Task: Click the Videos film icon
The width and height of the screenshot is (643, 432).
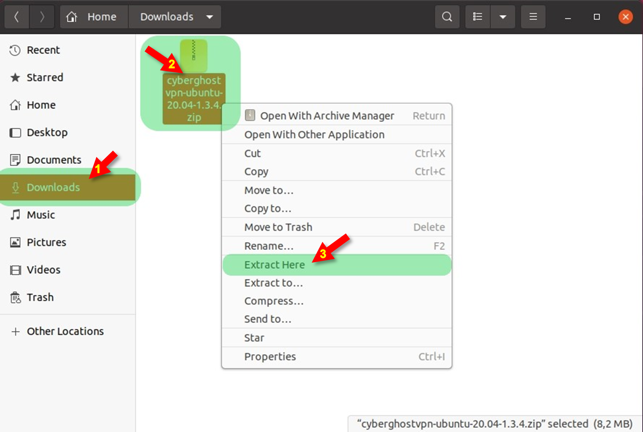Action: click(x=15, y=270)
